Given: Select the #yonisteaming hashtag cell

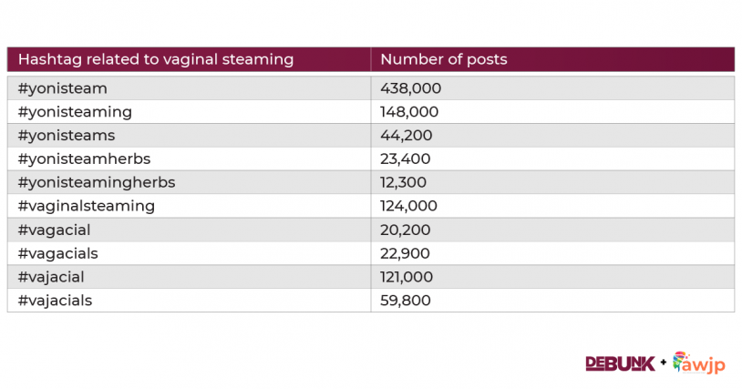Looking at the screenshot, I should (x=75, y=112).
